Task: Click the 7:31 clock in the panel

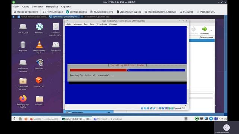Action: point(221,118)
